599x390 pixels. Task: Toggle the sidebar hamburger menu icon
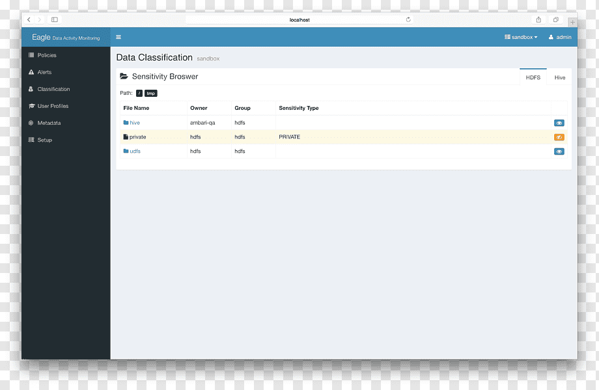[118, 37]
